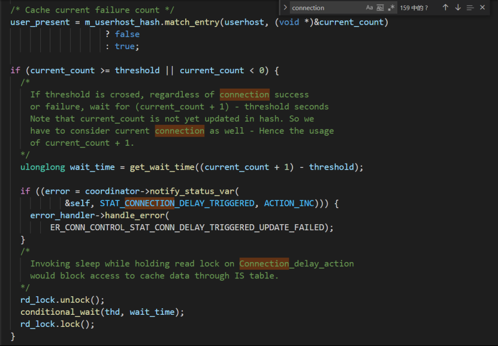Screen dimensions: 498x346
Task: Click highlighted "connection" before "as well"
Action: tap(180, 131)
